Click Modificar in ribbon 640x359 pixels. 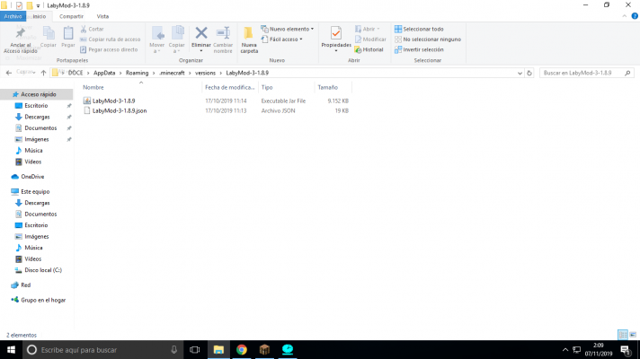[x=370, y=39]
